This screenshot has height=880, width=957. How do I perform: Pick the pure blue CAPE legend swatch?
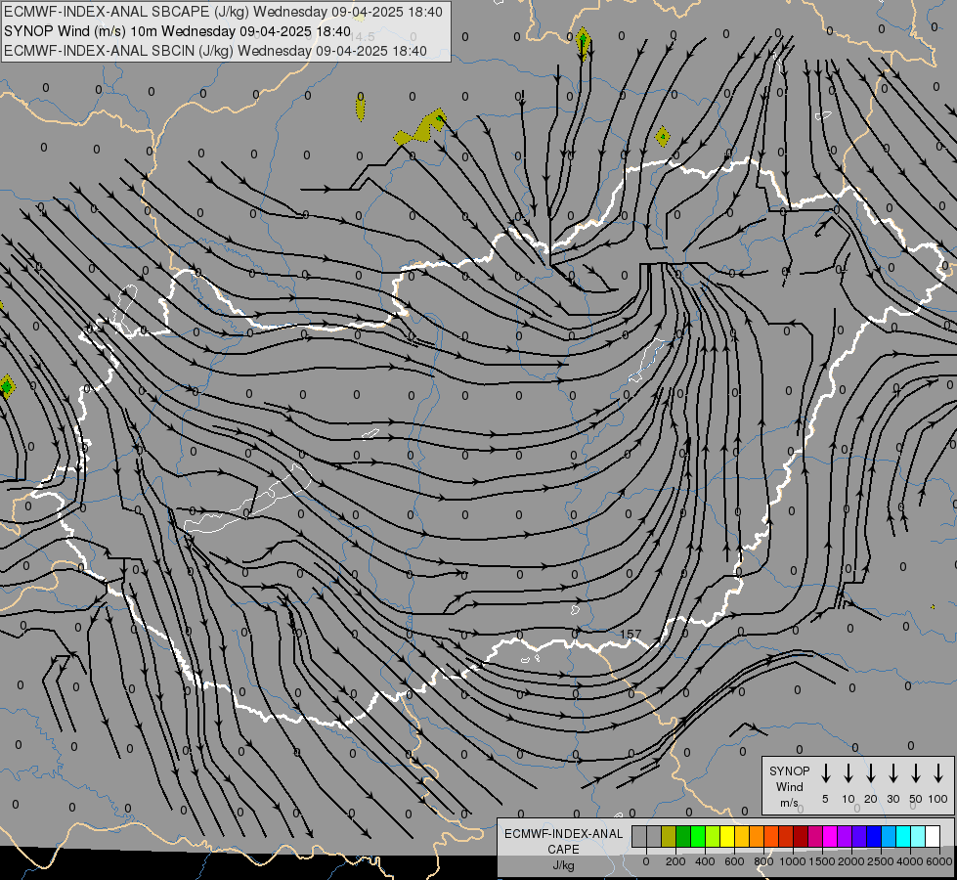click(873, 836)
